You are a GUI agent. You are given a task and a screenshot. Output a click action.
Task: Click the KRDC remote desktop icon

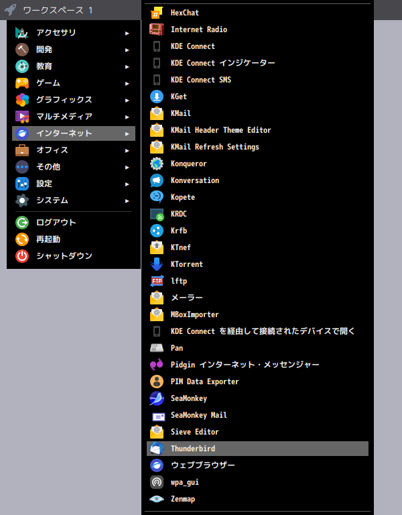[157, 214]
